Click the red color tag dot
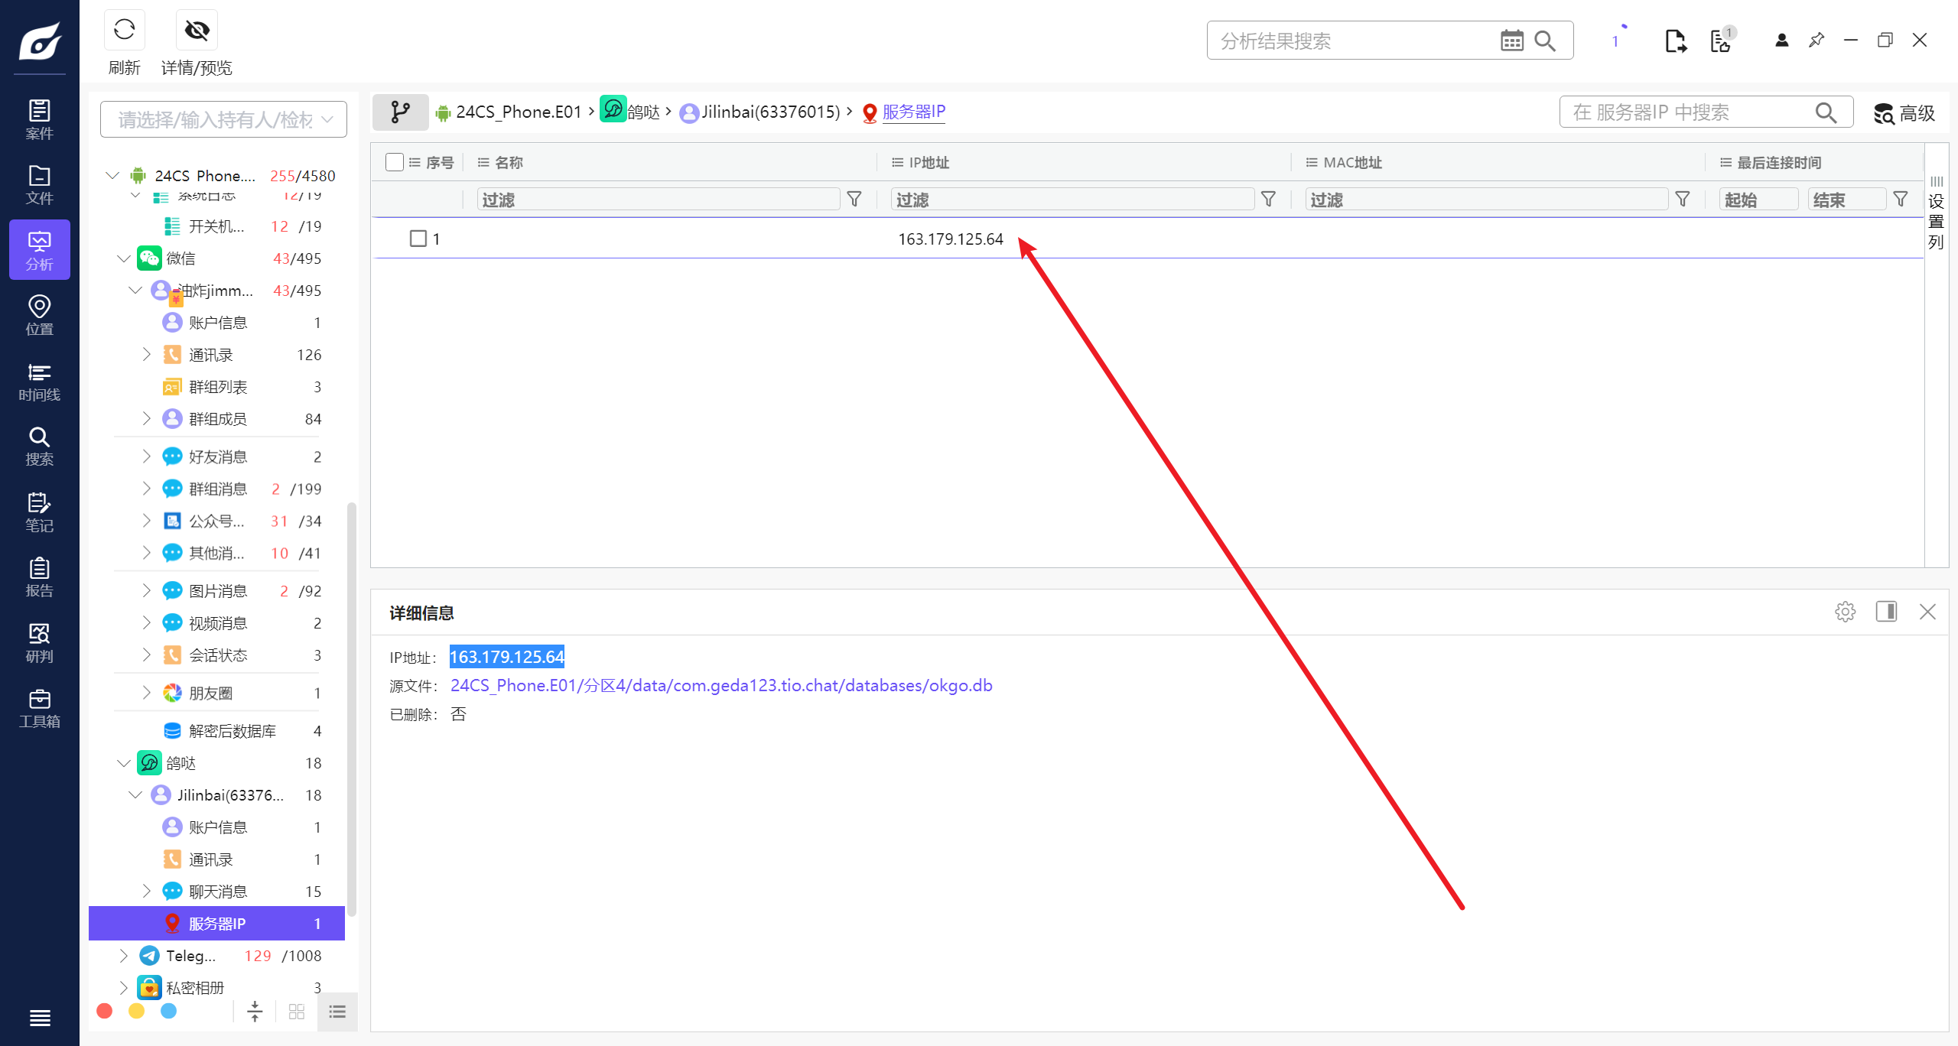Screen dimensions: 1958x1046 pyautogui.click(x=105, y=1011)
